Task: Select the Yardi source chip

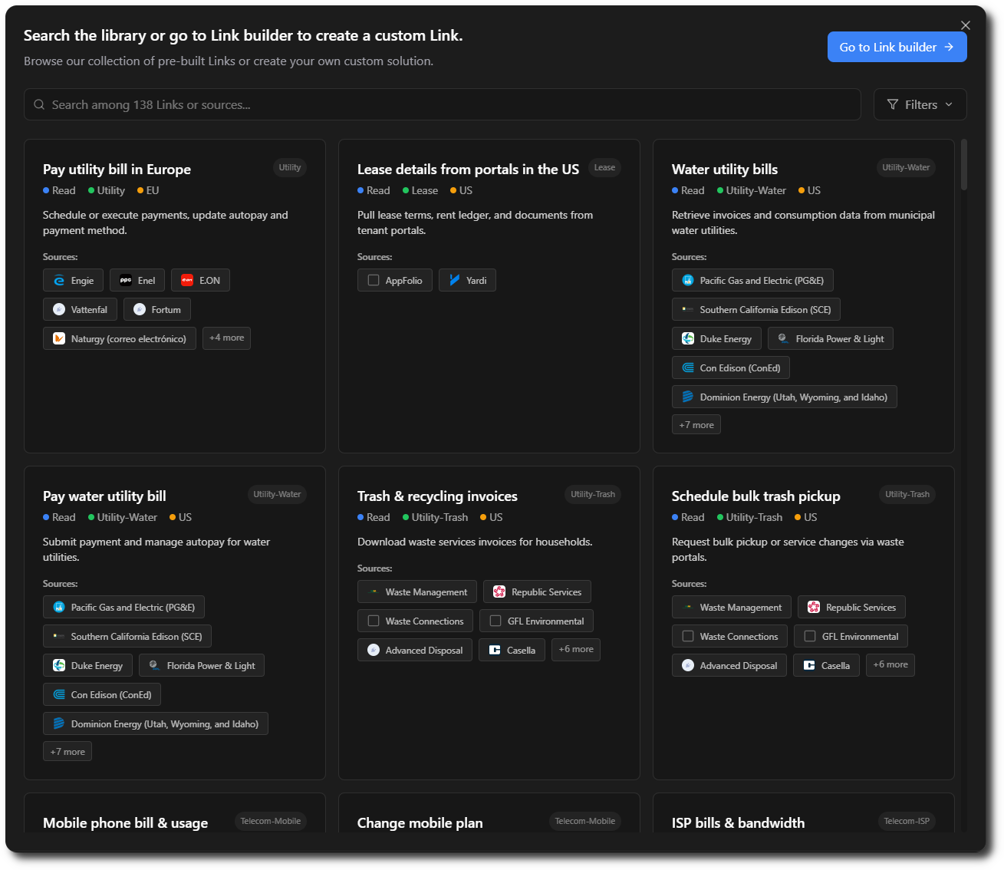Action: click(x=467, y=281)
